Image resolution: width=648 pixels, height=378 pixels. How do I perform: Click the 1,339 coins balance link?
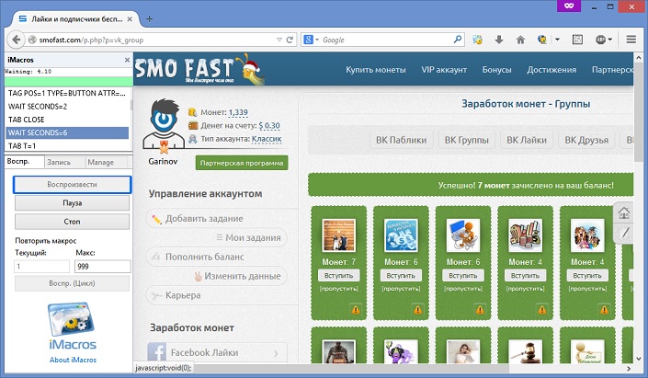(238, 112)
